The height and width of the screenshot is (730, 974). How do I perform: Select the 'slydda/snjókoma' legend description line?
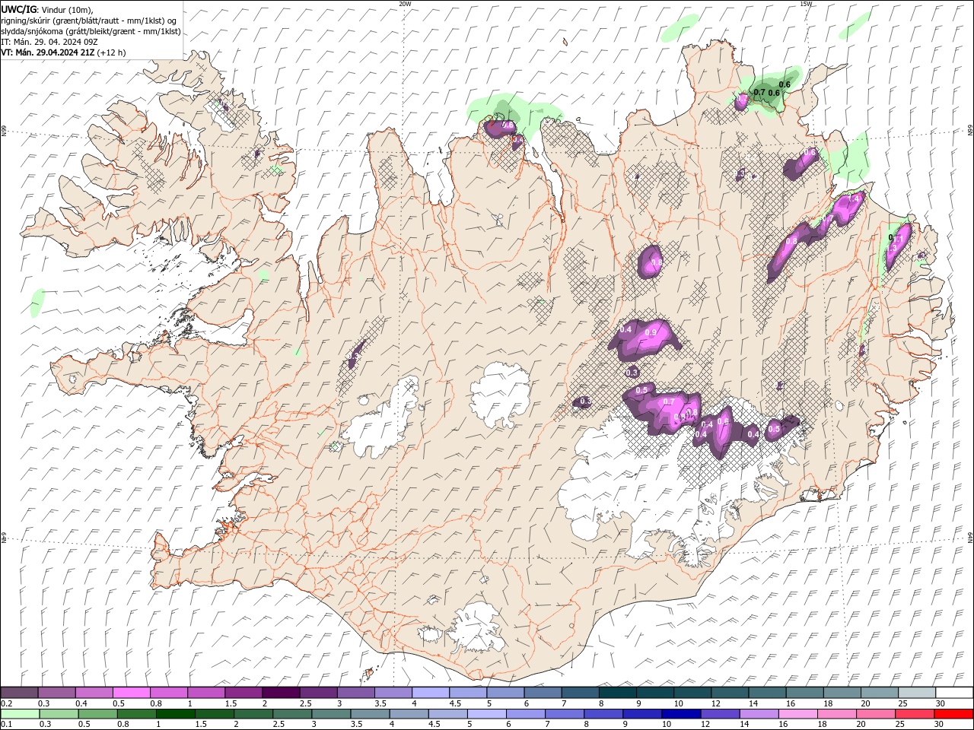[91, 31]
